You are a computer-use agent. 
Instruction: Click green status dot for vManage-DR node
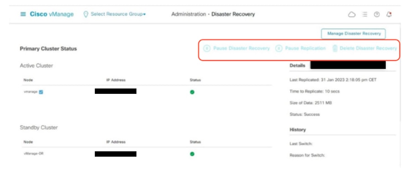(x=192, y=154)
